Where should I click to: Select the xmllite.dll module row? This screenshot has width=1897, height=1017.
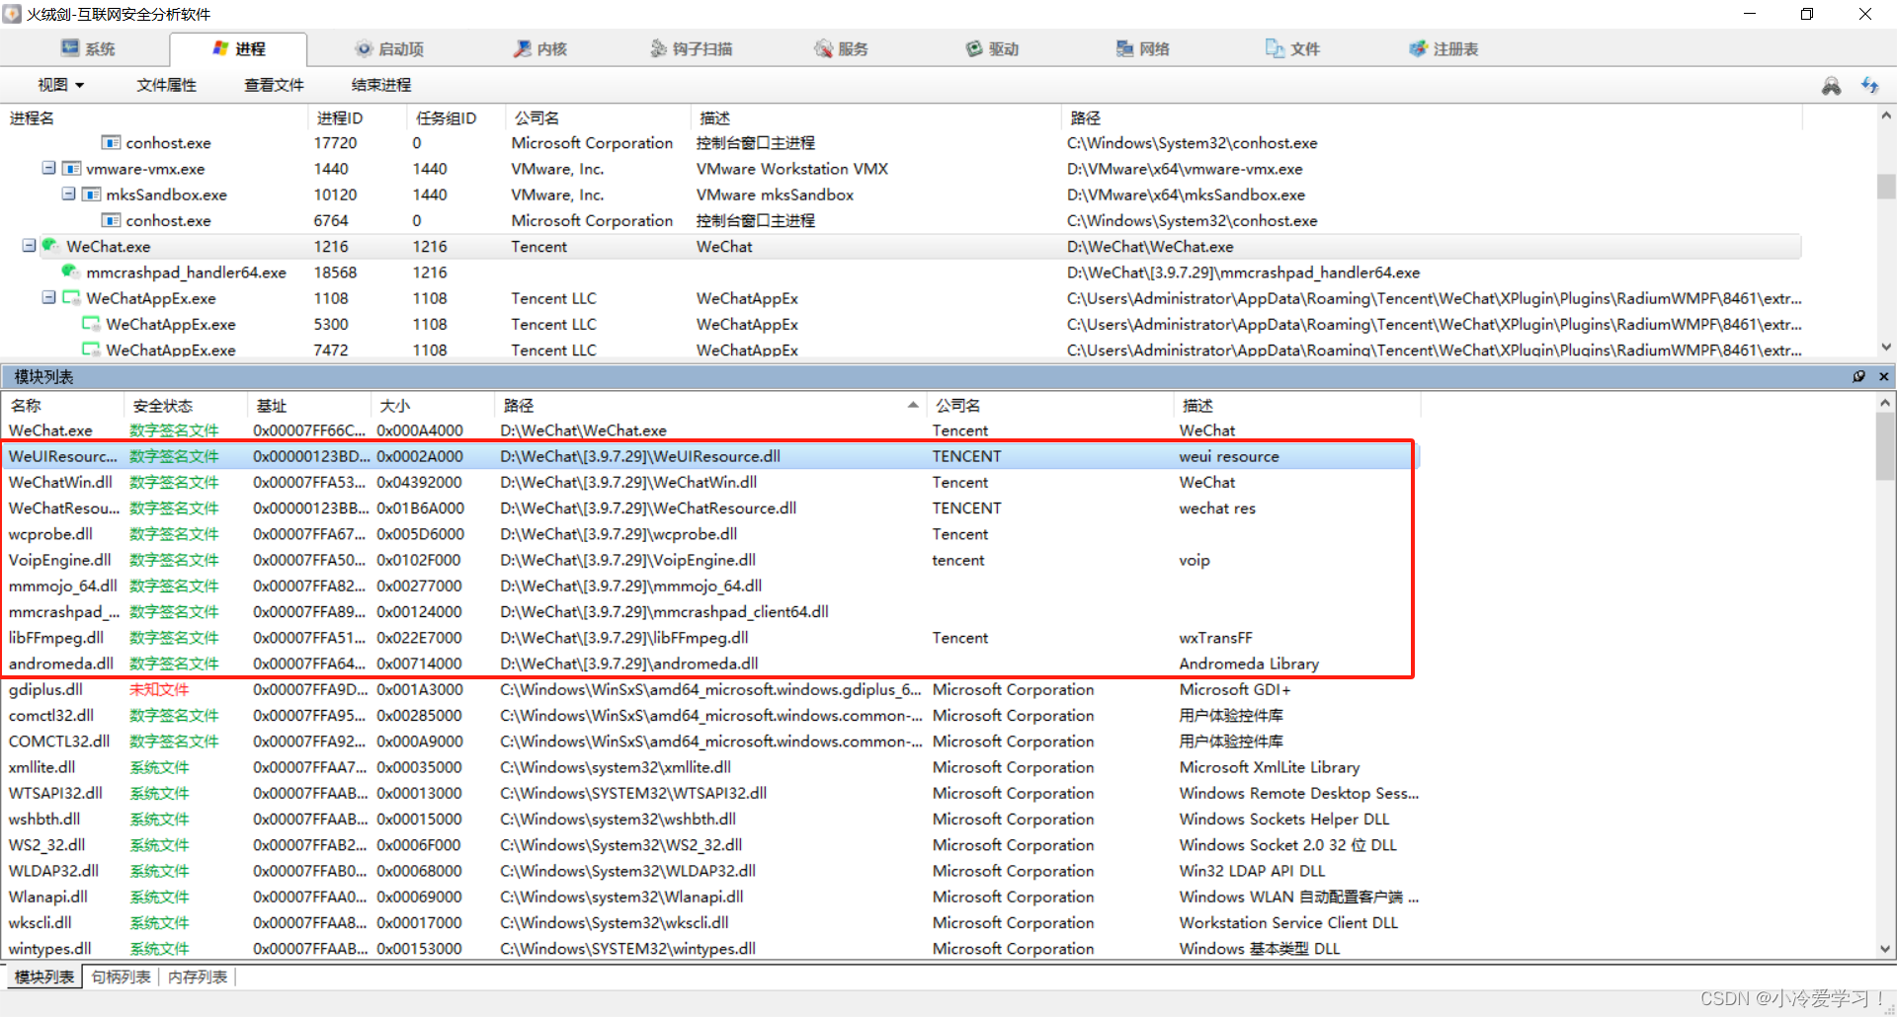710,767
